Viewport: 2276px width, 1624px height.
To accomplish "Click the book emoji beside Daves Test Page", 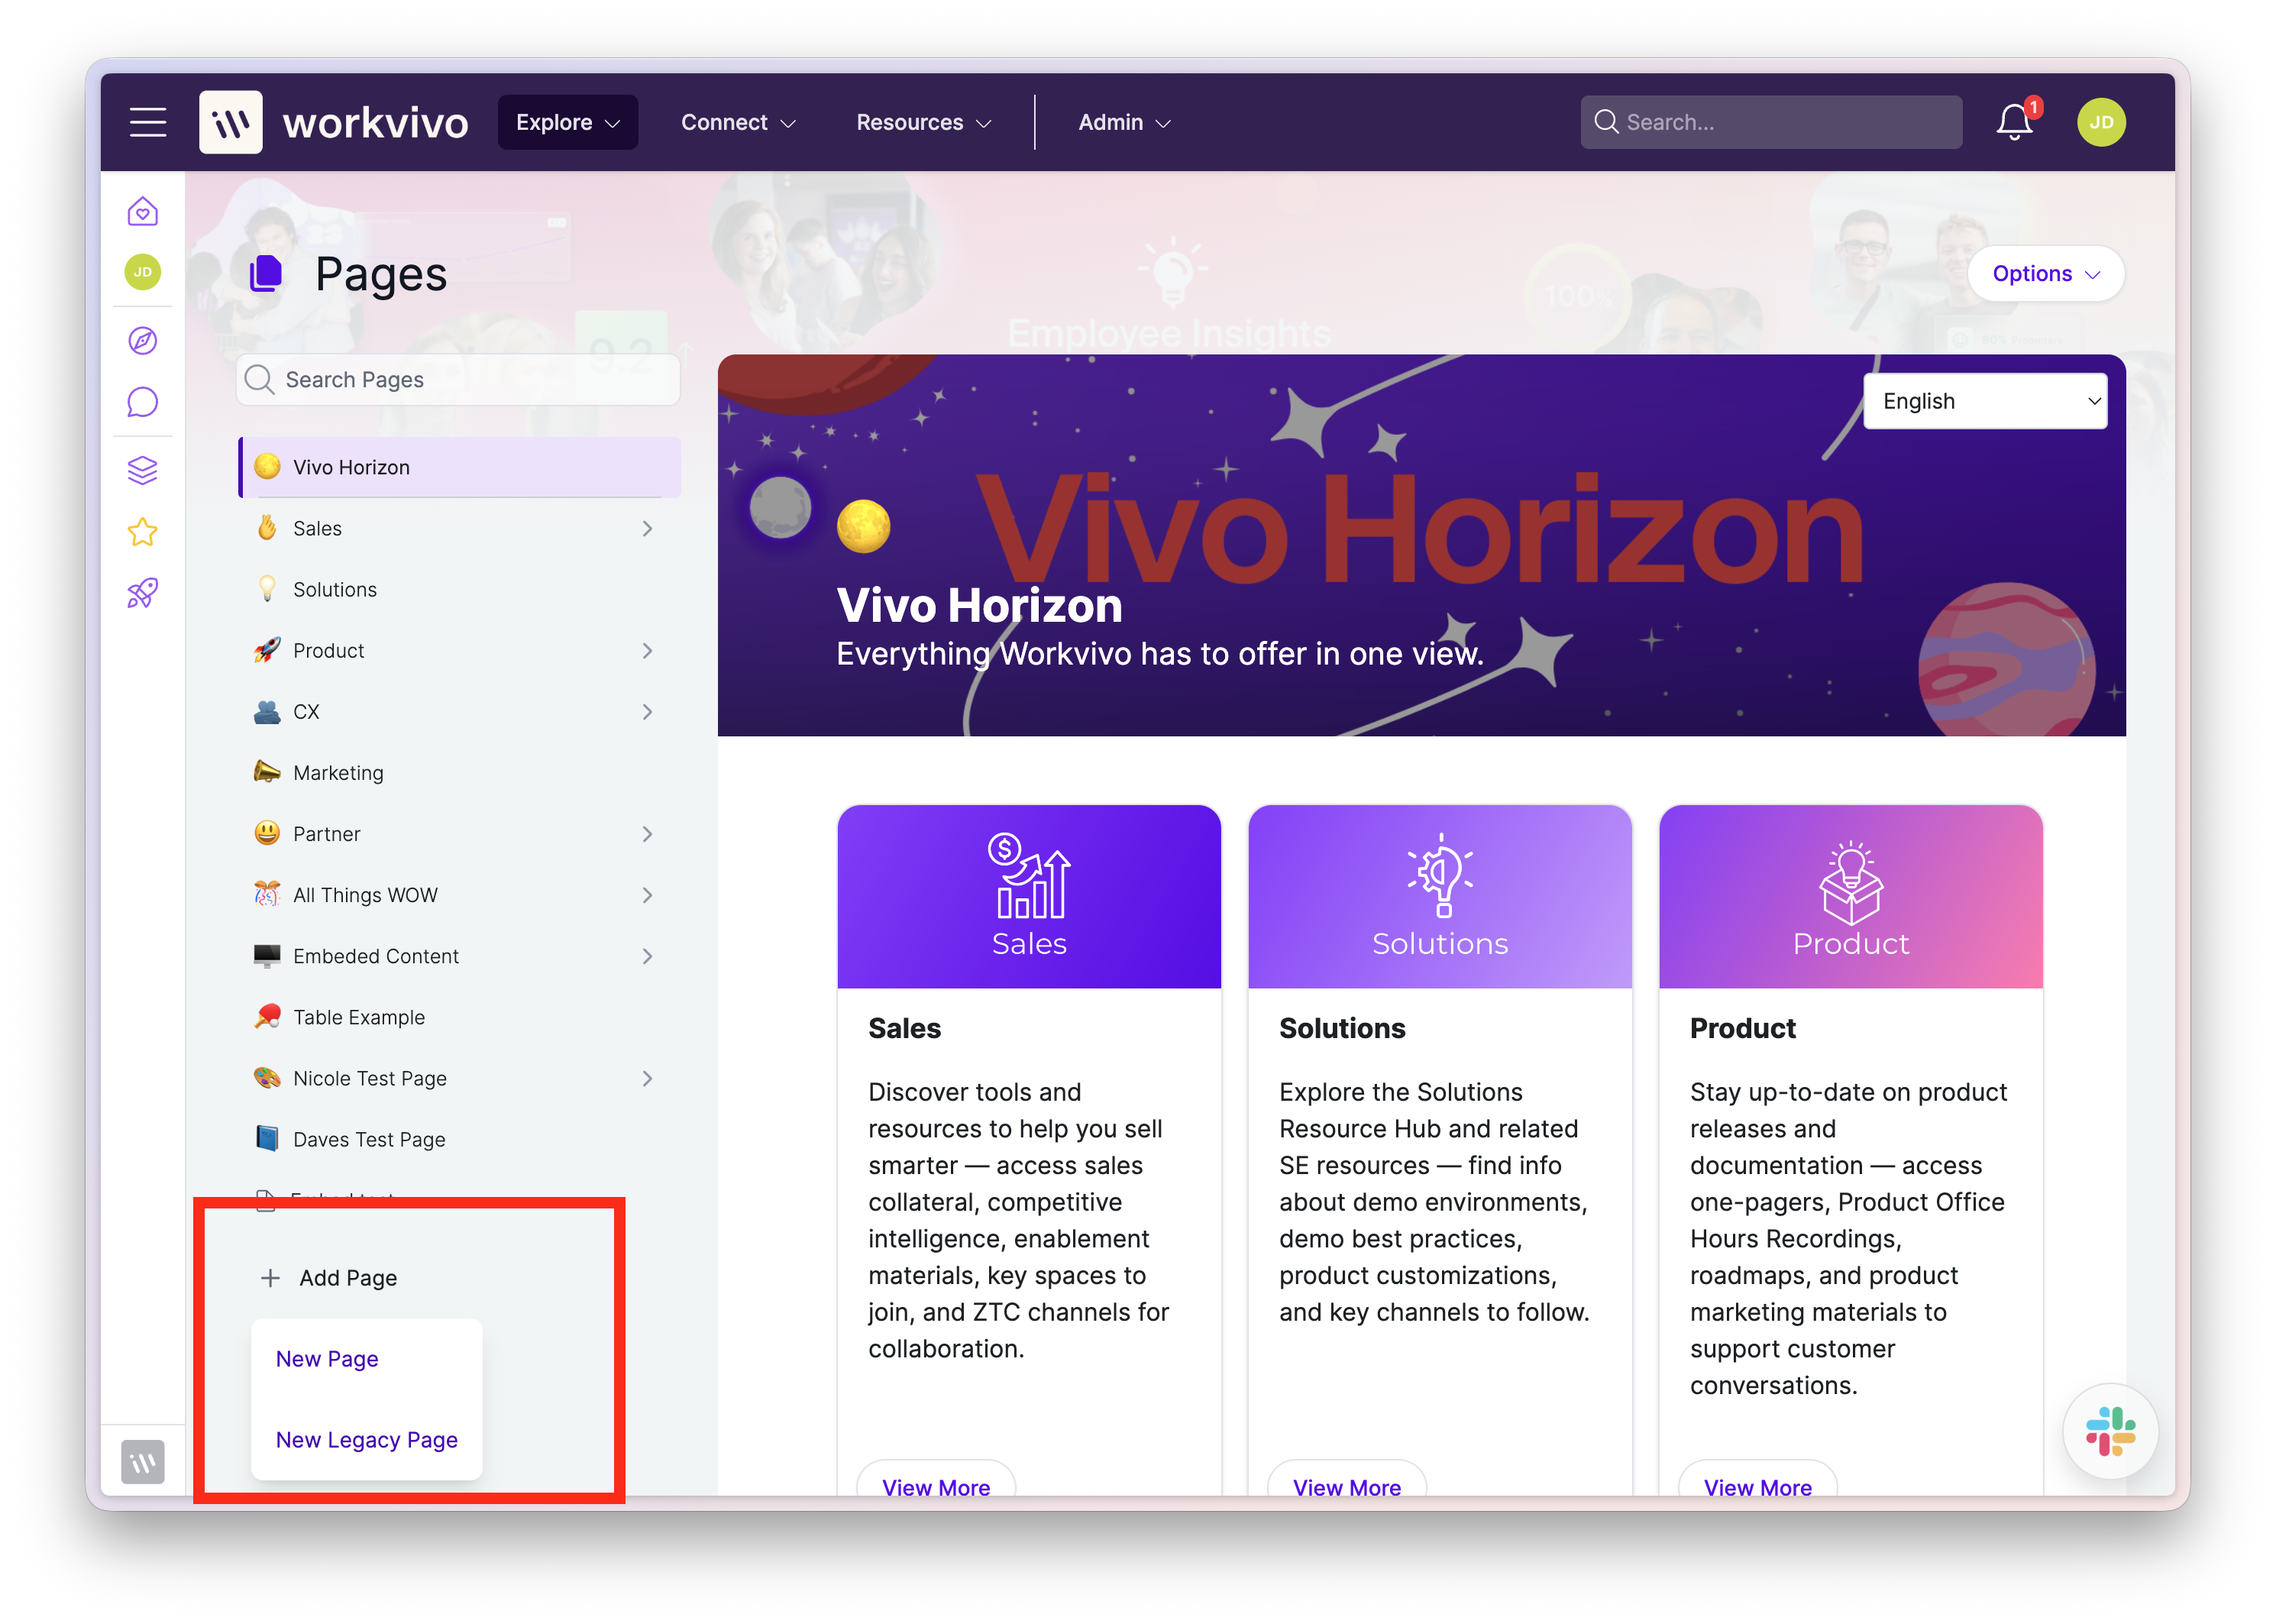I will coord(267,1139).
